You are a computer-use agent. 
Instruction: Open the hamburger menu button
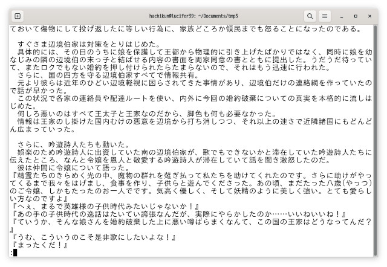(325, 16)
